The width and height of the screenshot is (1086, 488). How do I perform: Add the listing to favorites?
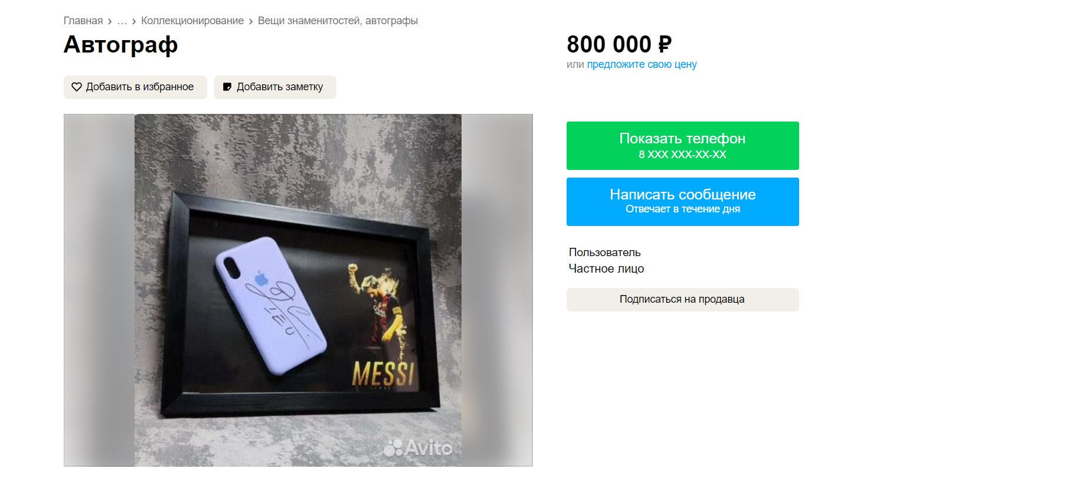[x=135, y=87]
